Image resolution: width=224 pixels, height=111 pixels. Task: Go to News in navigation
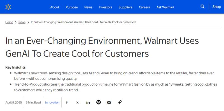[x=88, y=7]
